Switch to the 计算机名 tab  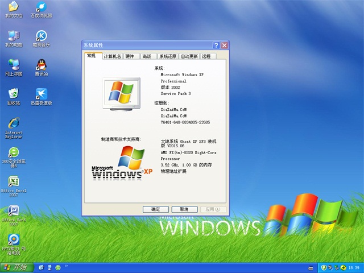tap(112, 56)
